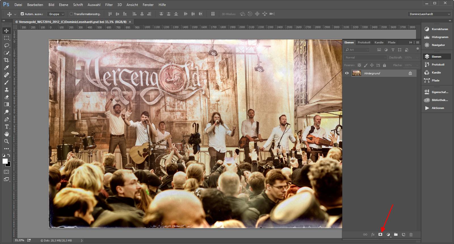Expand hidden panel tabs double arrow
Viewport: 454px width, 244px height.
point(410,42)
